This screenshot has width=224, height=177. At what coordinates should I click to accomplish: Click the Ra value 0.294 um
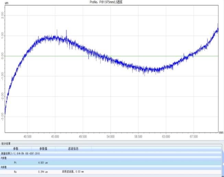(43, 172)
